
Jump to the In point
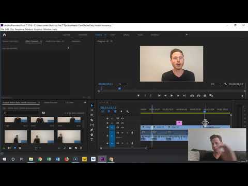click(x=159, y=96)
